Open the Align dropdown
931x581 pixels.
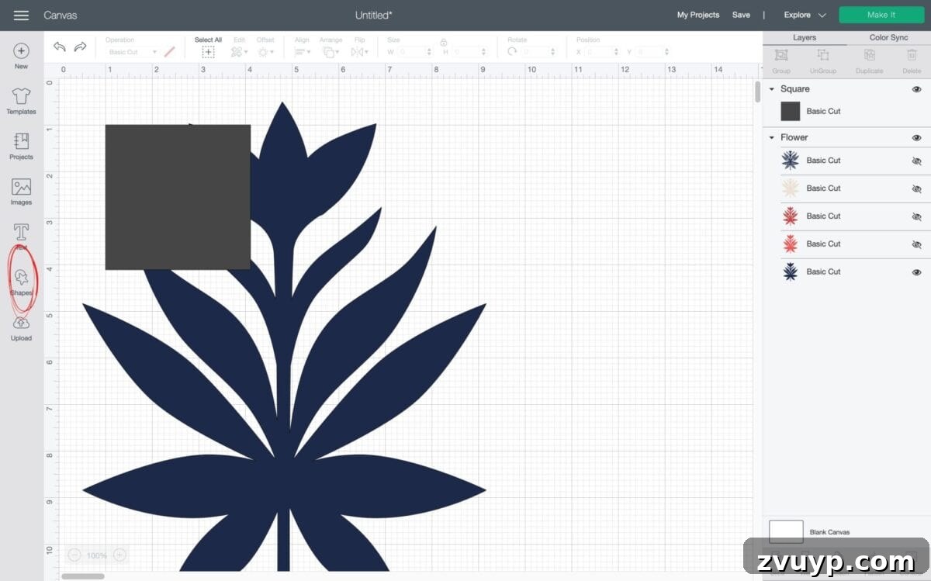coord(302,52)
